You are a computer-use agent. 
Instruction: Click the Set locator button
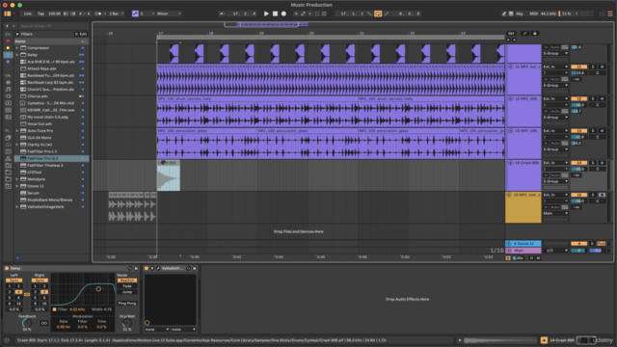pos(511,34)
